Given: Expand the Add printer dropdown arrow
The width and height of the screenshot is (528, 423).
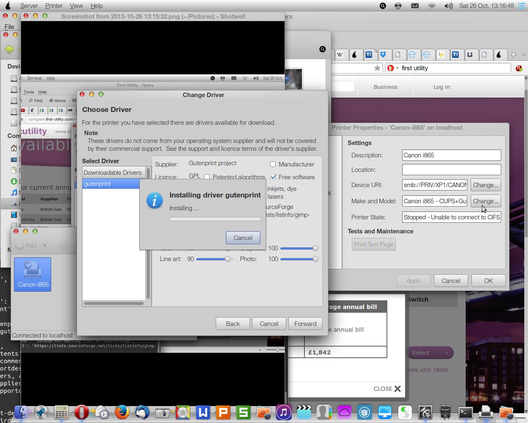Looking at the screenshot, I should (45, 245).
